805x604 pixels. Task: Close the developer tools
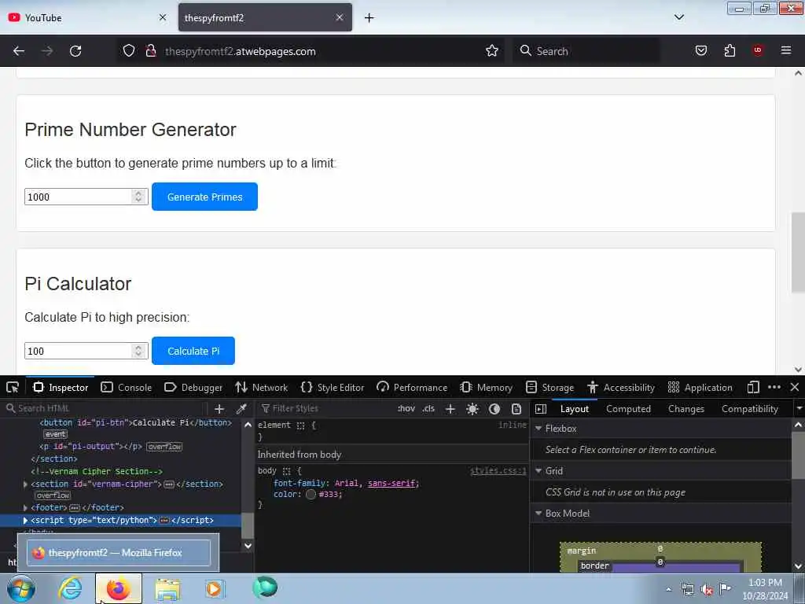[x=794, y=387]
